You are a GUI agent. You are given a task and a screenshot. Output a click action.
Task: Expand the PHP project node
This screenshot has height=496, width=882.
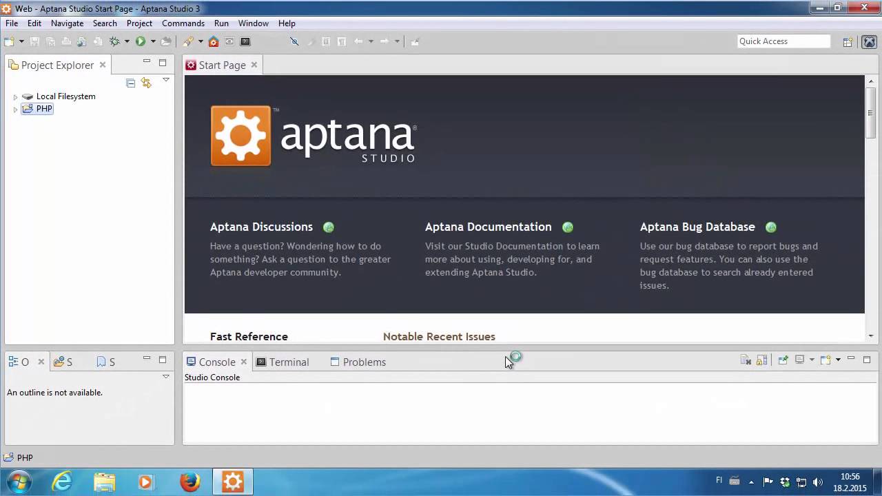point(15,110)
